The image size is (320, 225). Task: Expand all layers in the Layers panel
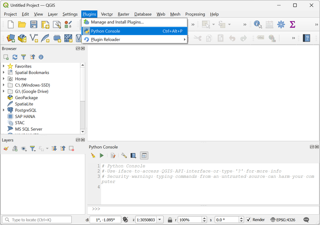(x=54, y=149)
